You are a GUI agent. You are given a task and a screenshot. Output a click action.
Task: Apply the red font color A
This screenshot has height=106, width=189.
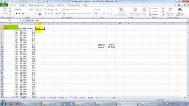click(x=40, y=14)
